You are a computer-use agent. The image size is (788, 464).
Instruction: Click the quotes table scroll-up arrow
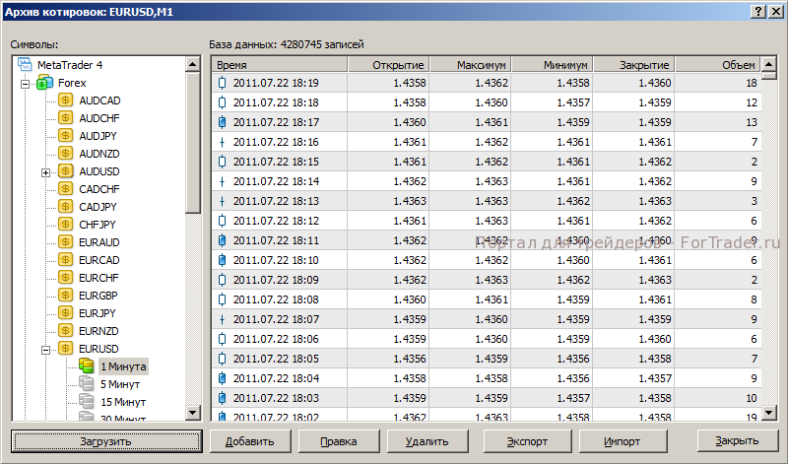coord(769,64)
